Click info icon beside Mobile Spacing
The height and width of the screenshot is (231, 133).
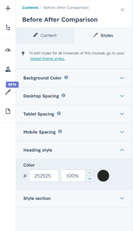[60, 131]
